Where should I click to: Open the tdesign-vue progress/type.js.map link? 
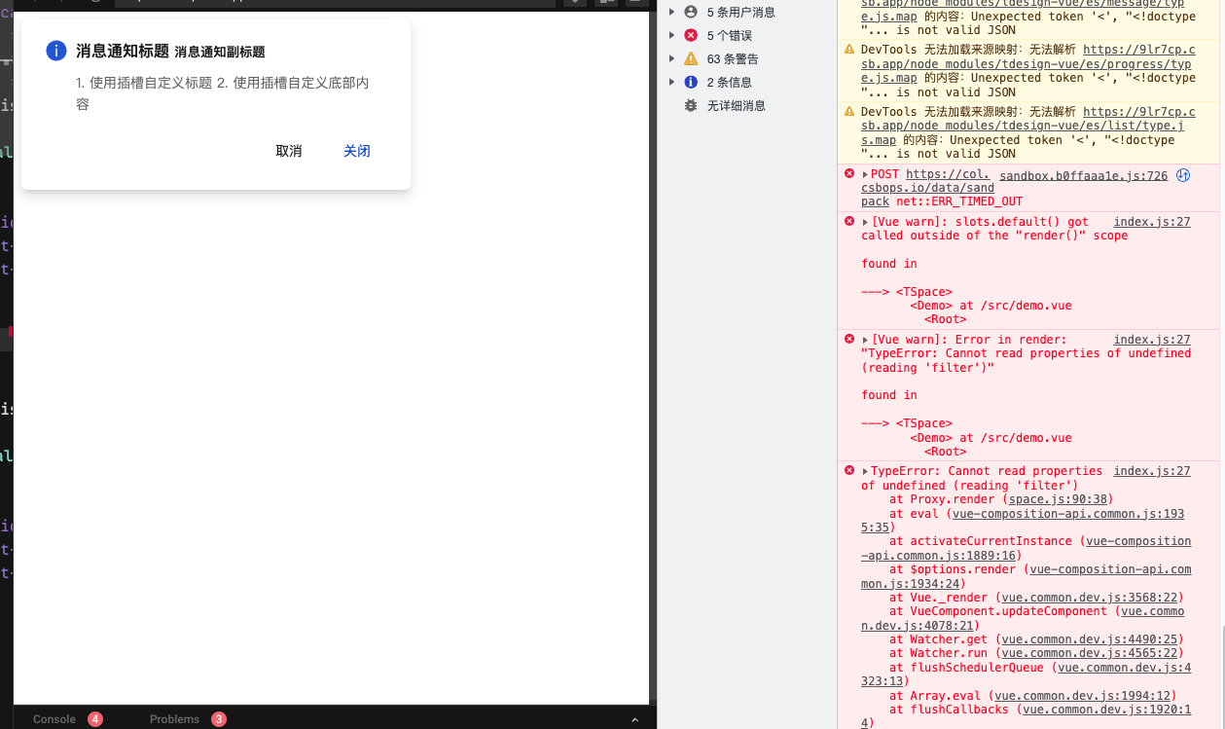tap(1027, 63)
